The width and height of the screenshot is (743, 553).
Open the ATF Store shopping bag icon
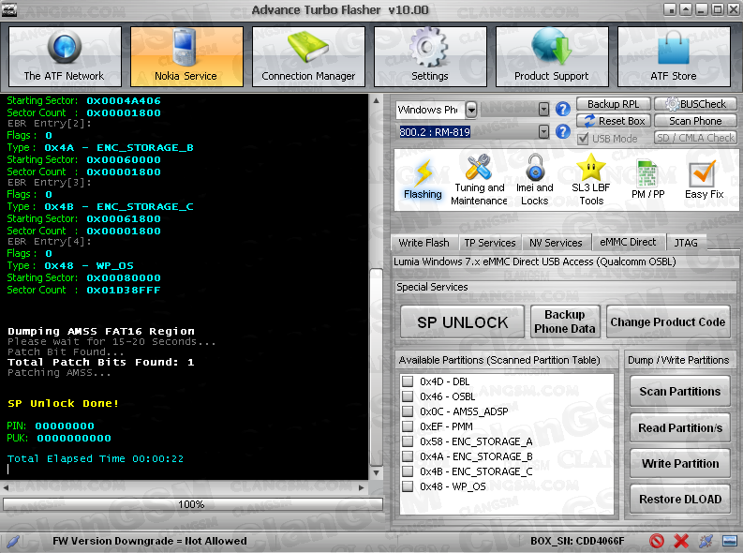pos(674,48)
